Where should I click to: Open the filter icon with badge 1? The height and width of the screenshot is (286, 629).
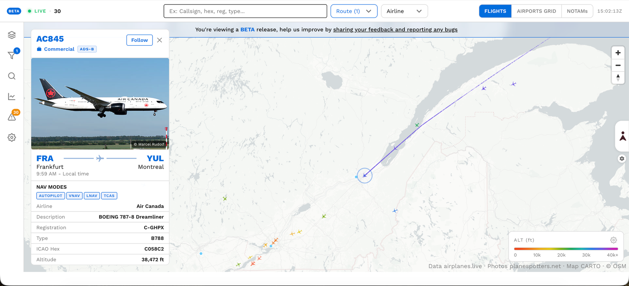(12, 55)
